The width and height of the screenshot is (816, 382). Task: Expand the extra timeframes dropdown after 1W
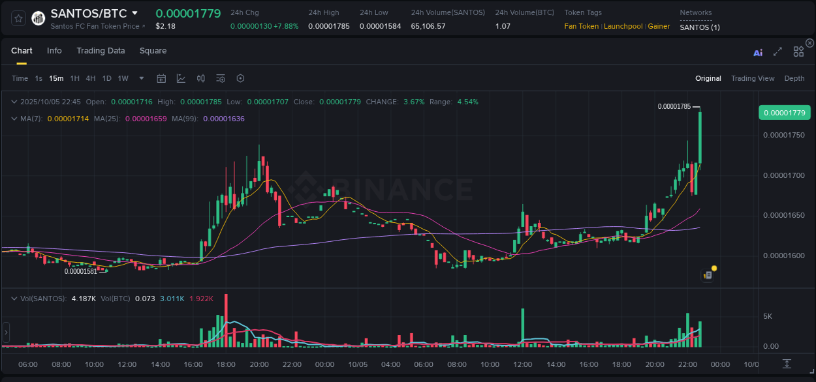pyautogui.click(x=140, y=78)
